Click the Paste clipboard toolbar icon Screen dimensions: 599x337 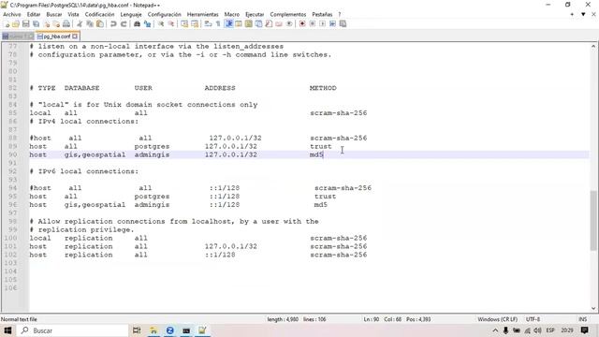(100, 24)
